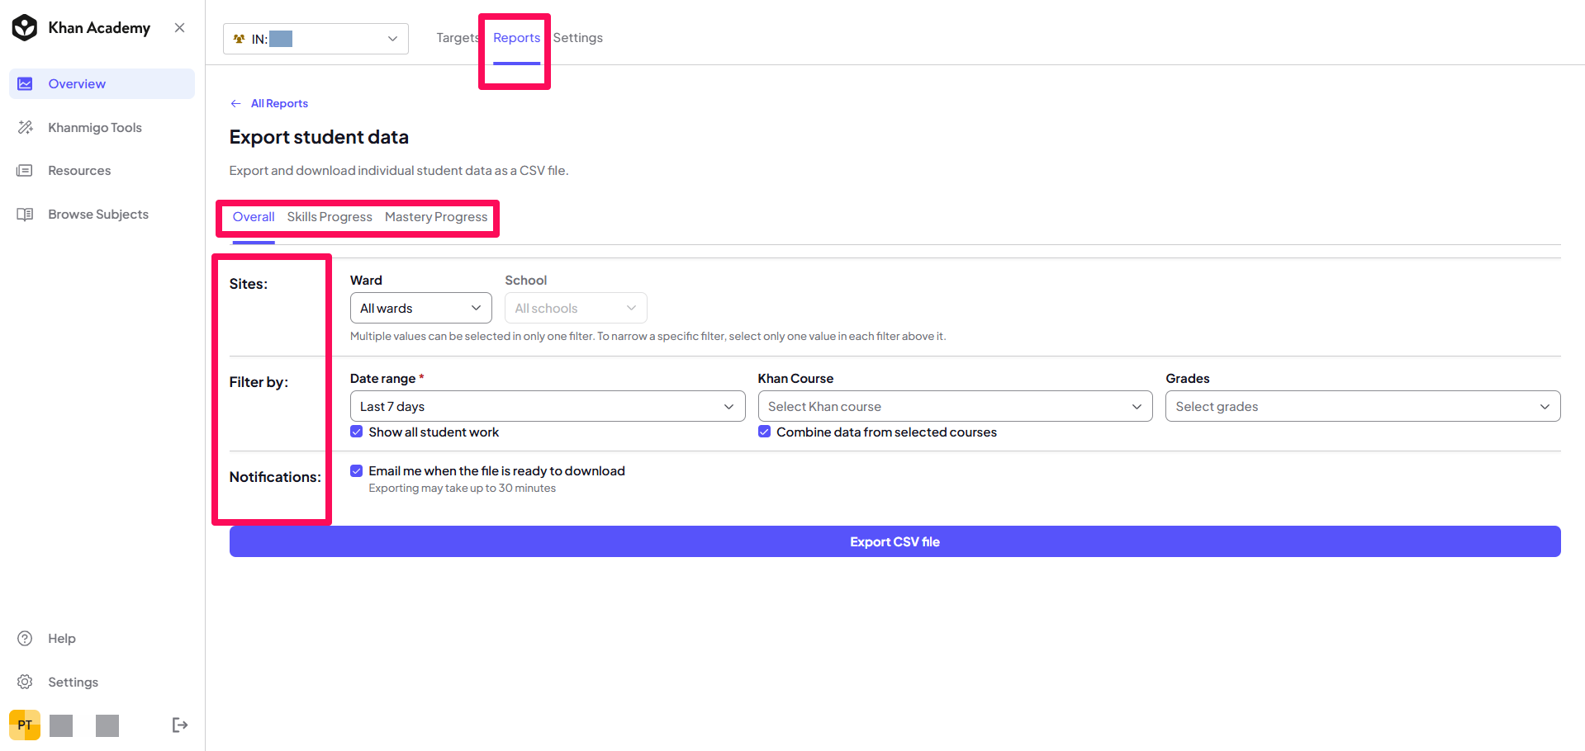Open Resources in the sidebar
1585x751 pixels.
[x=102, y=171]
